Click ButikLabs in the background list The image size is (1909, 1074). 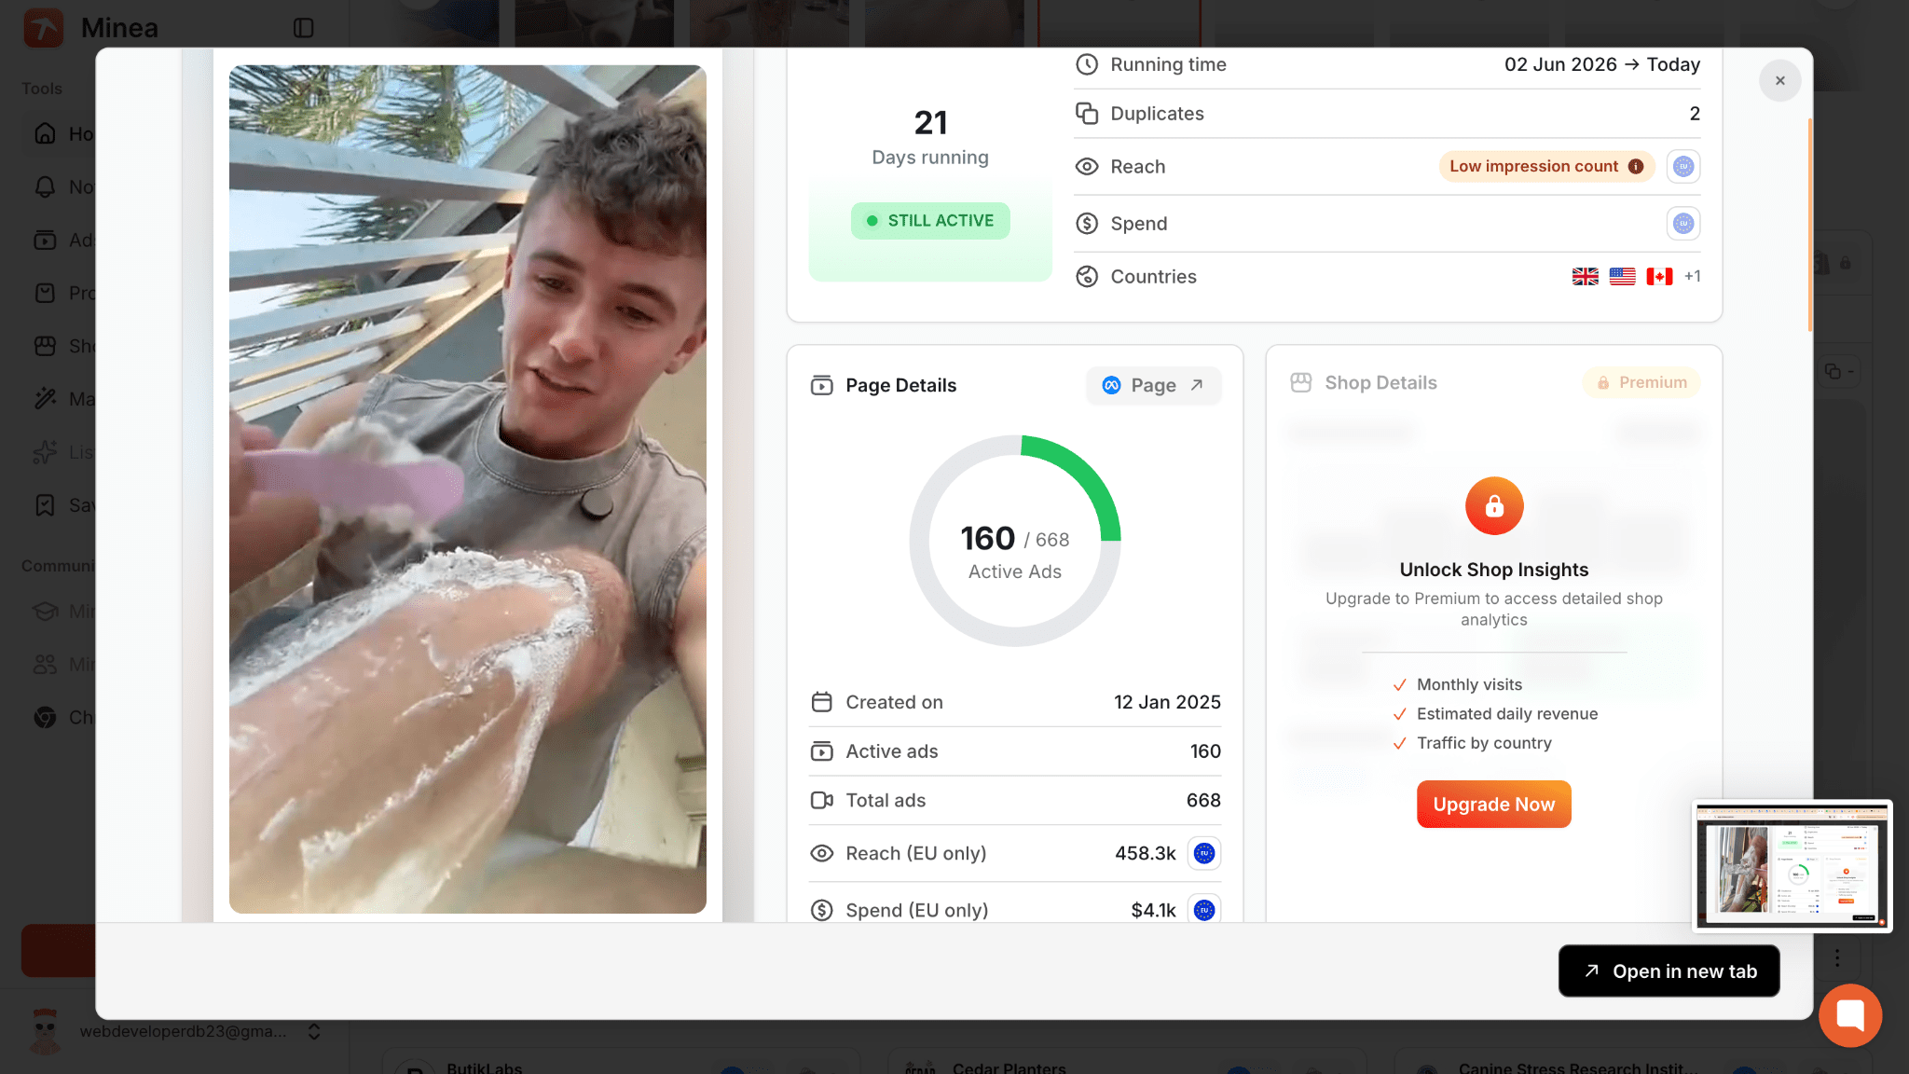coord(484,1067)
